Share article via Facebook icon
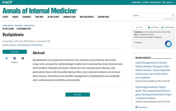This screenshot has width=176, height=111. [15, 58]
